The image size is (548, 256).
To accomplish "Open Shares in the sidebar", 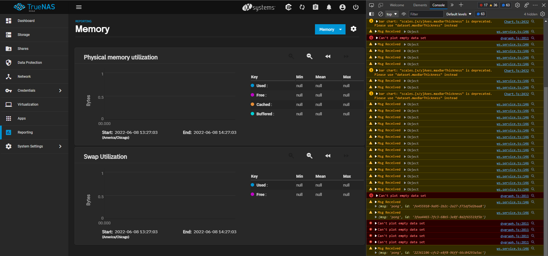I will click(35, 49).
